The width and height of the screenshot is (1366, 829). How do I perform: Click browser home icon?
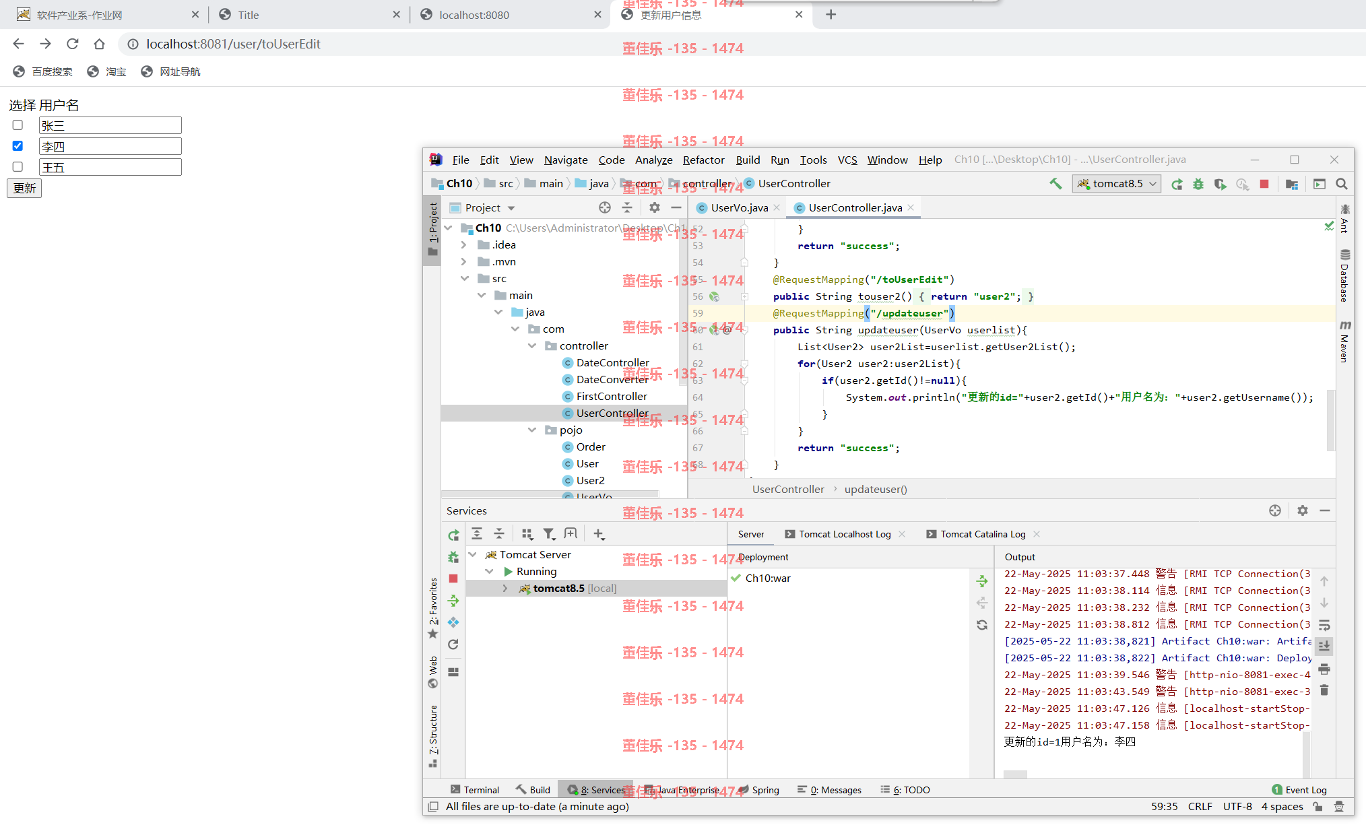(x=100, y=44)
